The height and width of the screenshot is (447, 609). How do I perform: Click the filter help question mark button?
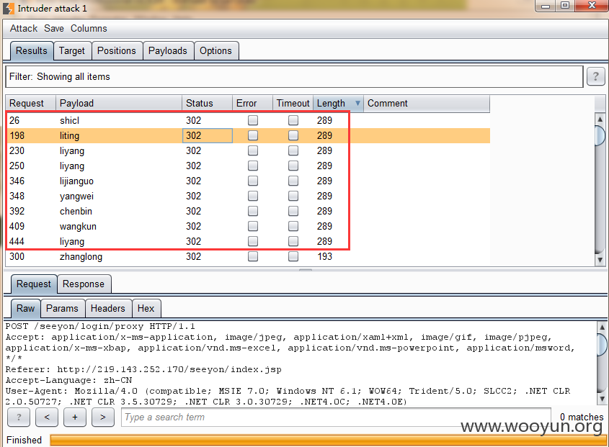(596, 76)
